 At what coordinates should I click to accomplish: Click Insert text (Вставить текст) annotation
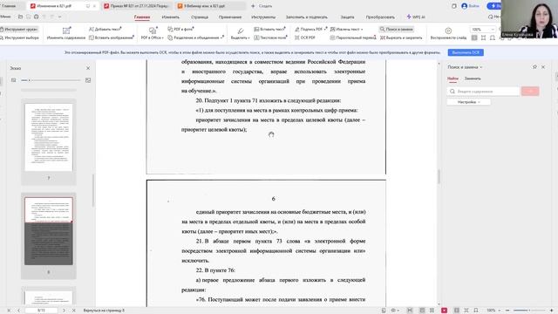pyautogui.click(x=269, y=29)
